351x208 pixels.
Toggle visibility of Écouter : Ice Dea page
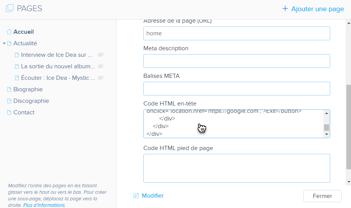pyautogui.click(x=101, y=78)
